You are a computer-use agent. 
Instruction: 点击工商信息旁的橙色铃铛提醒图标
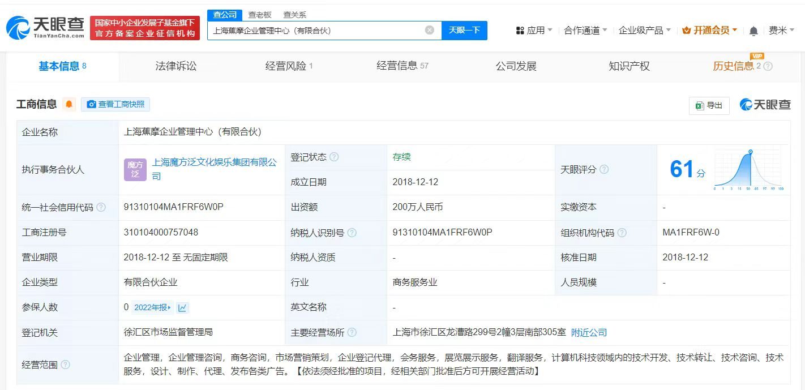click(x=69, y=104)
